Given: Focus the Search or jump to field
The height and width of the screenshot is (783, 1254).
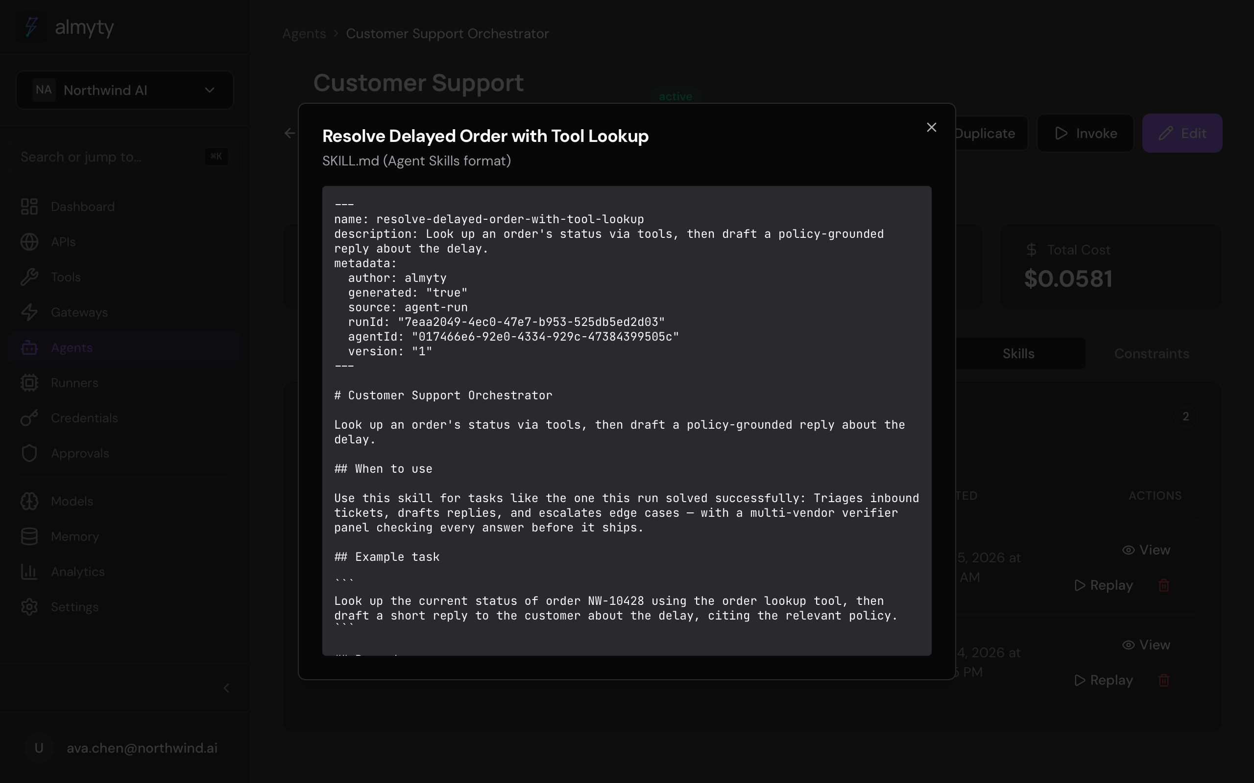Looking at the screenshot, I should 125,157.
